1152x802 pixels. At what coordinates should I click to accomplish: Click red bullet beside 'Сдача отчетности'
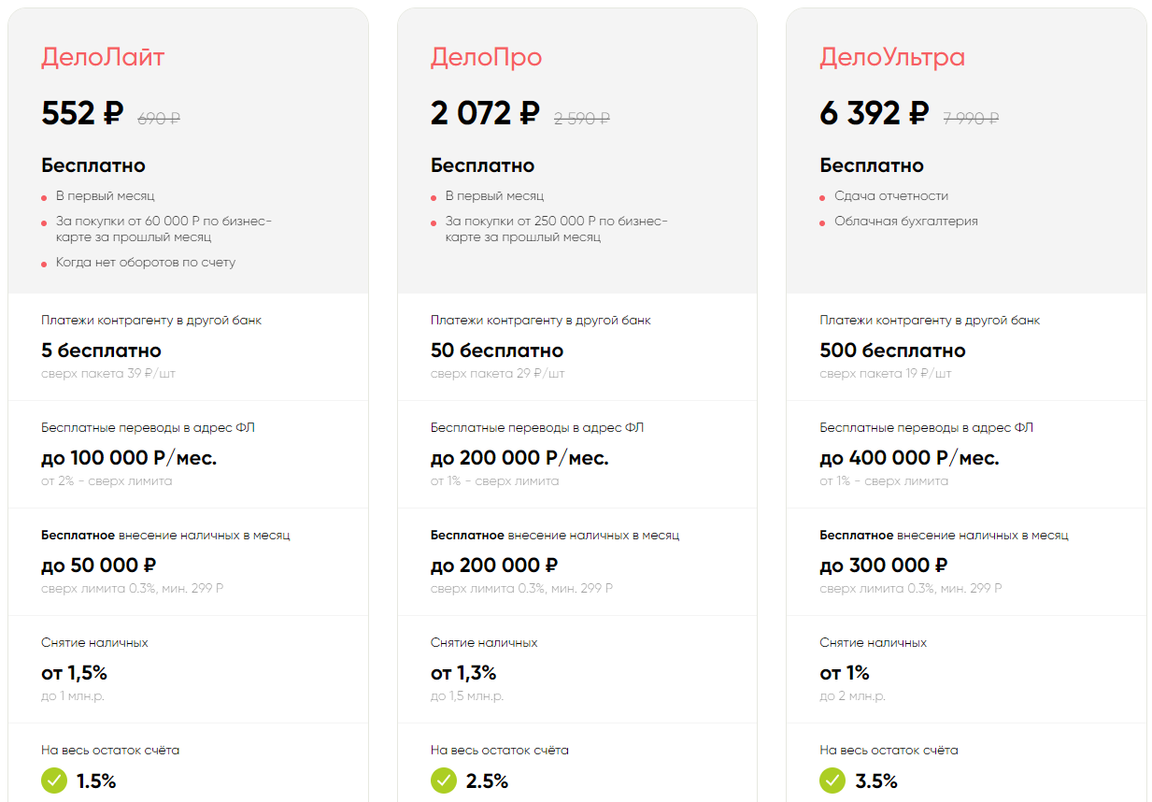coord(823,198)
